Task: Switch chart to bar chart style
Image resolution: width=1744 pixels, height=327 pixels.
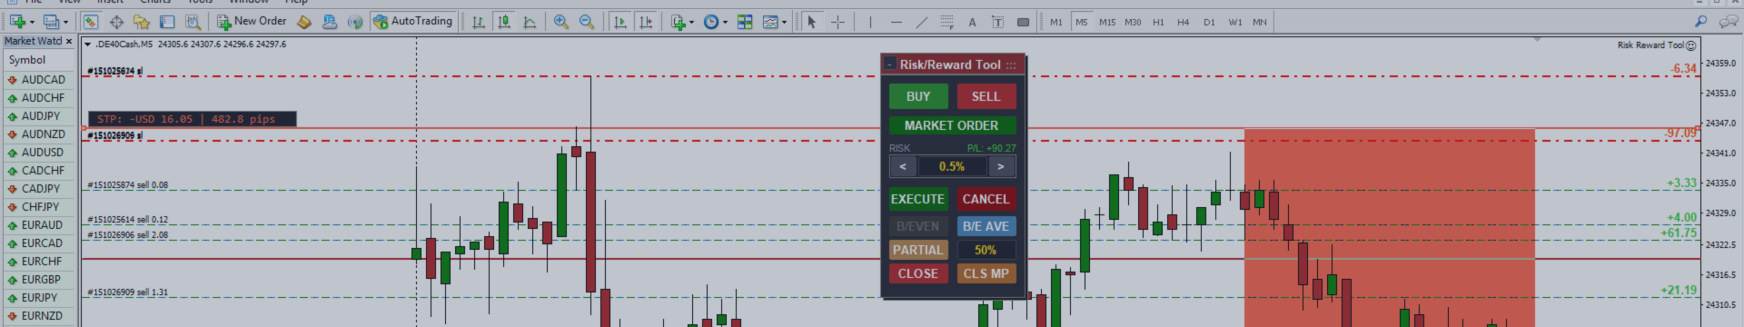Action: point(479,22)
